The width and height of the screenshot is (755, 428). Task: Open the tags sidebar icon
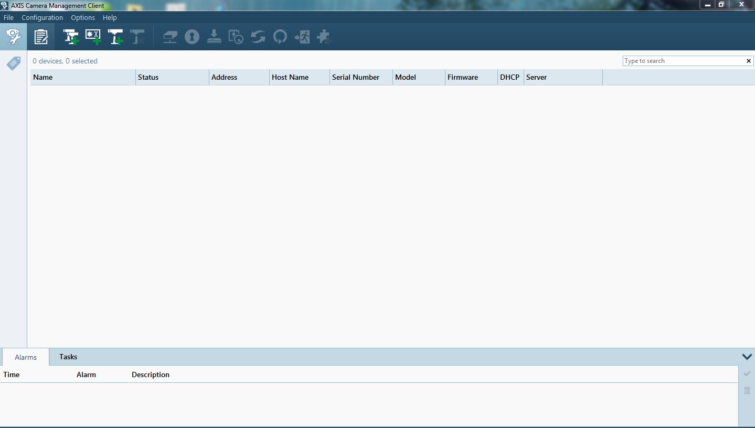(x=14, y=63)
